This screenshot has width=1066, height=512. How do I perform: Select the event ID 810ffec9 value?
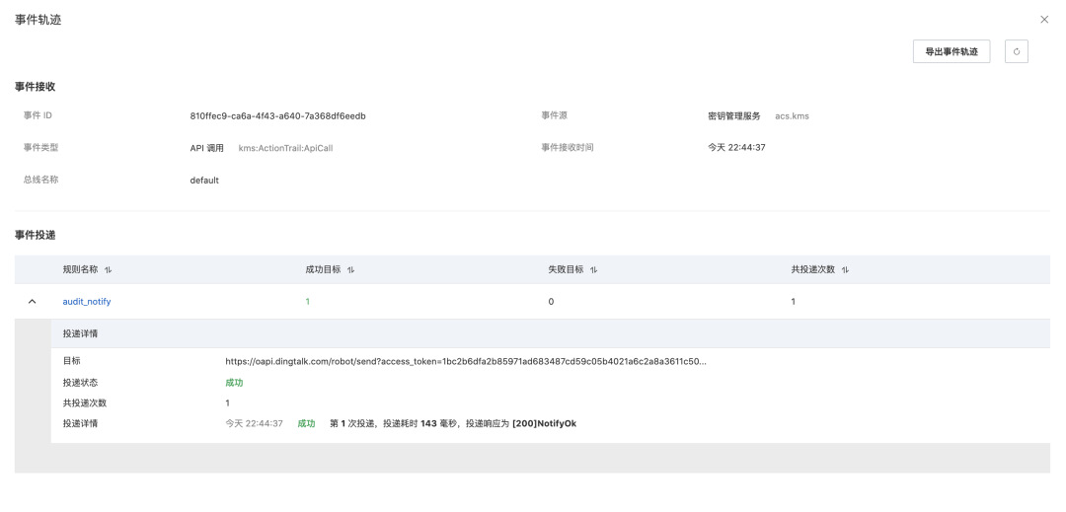click(x=278, y=116)
